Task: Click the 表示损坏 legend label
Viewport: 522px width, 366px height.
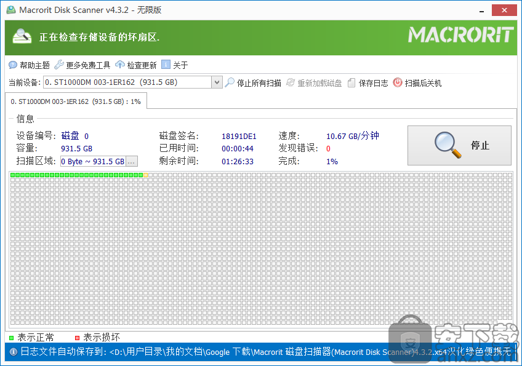Action: (x=102, y=338)
